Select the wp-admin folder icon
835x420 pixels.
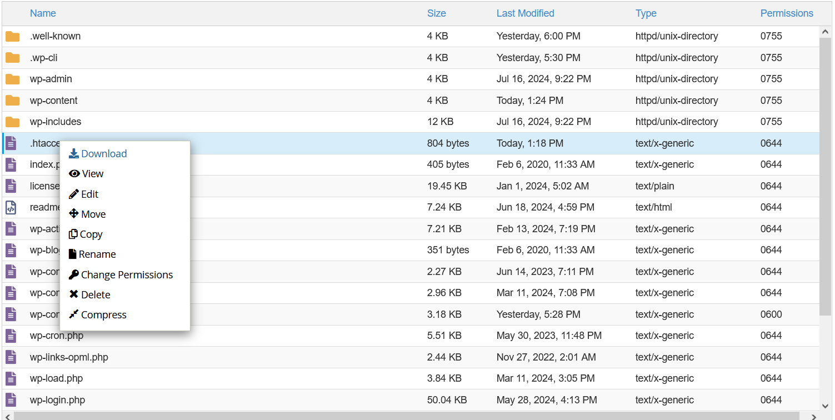click(x=12, y=79)
